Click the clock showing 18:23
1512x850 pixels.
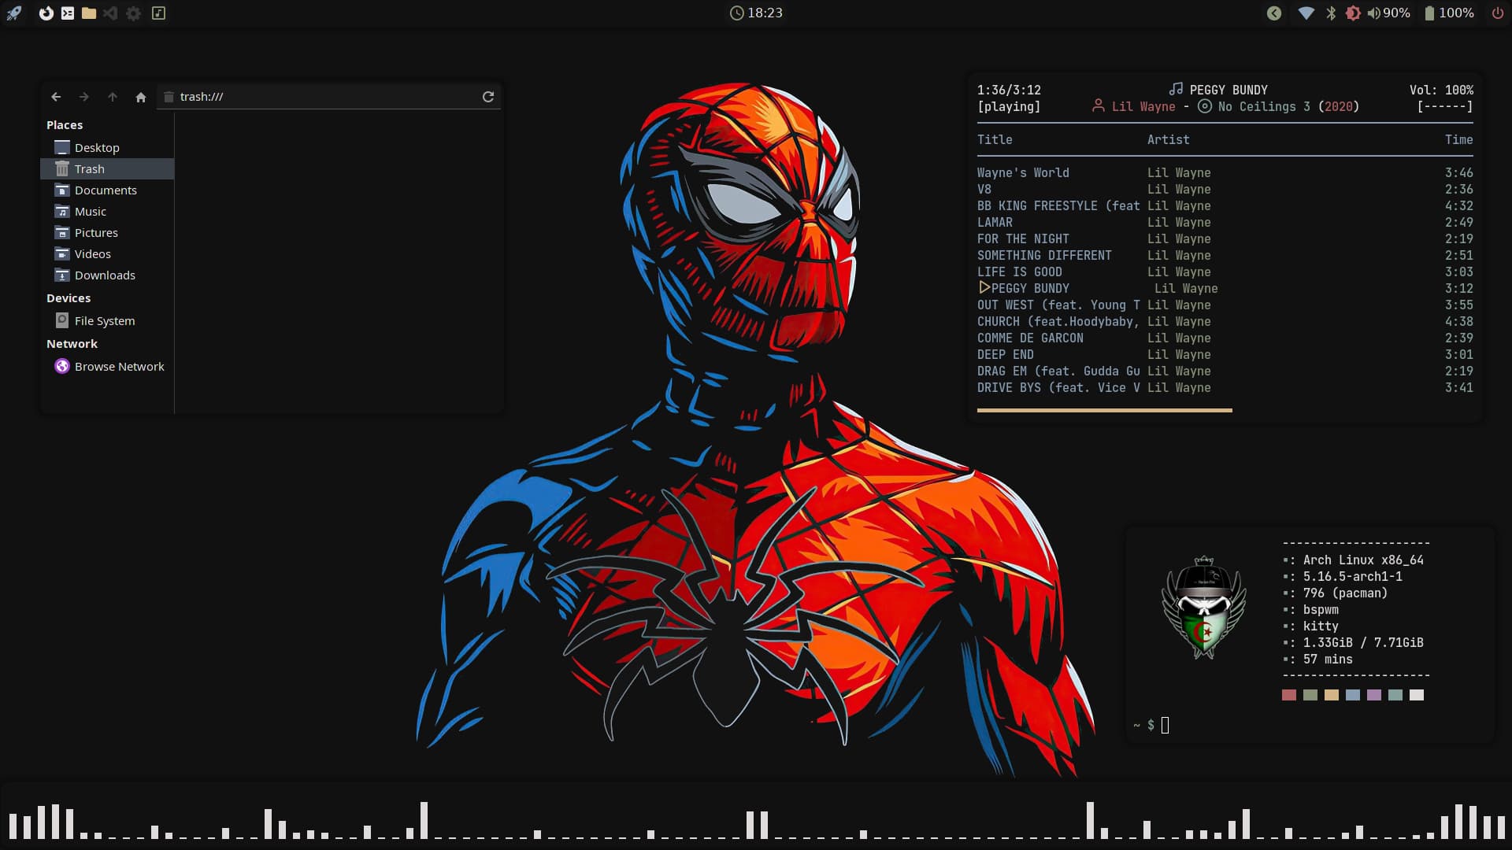[756, 13]
